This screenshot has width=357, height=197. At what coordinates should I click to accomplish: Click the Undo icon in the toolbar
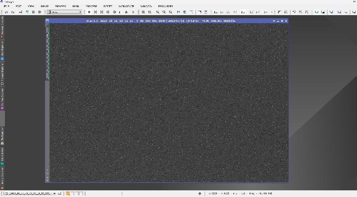(x=6, y=12)
